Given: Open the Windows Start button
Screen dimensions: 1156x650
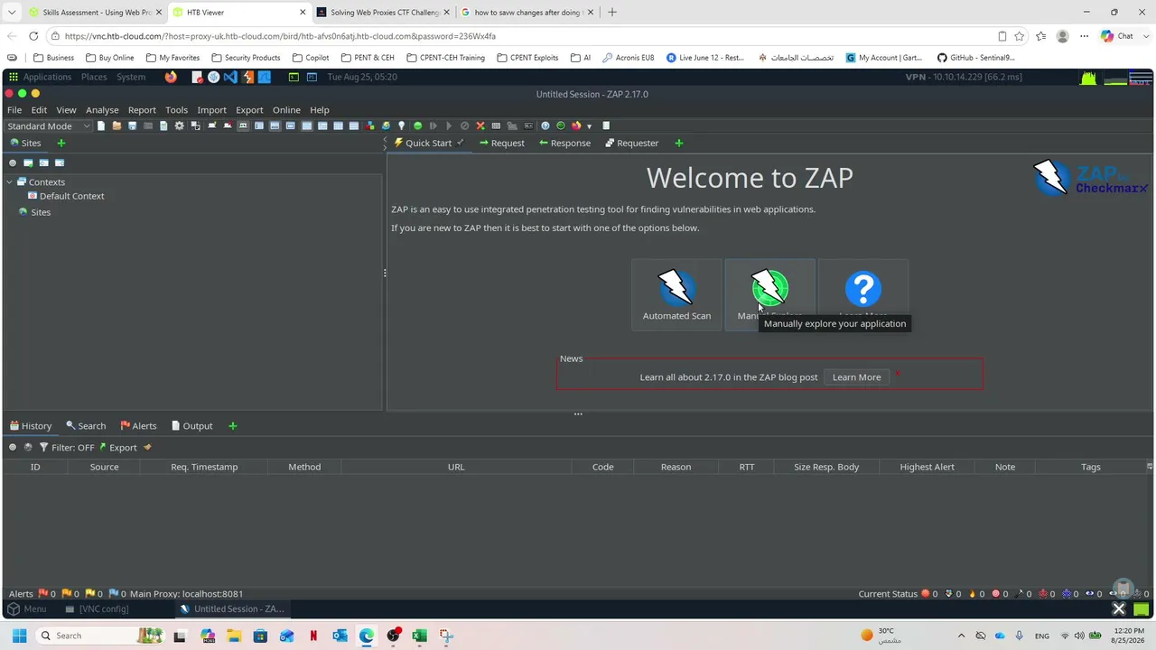Looking at the screenshot, I should coord(19,636).
